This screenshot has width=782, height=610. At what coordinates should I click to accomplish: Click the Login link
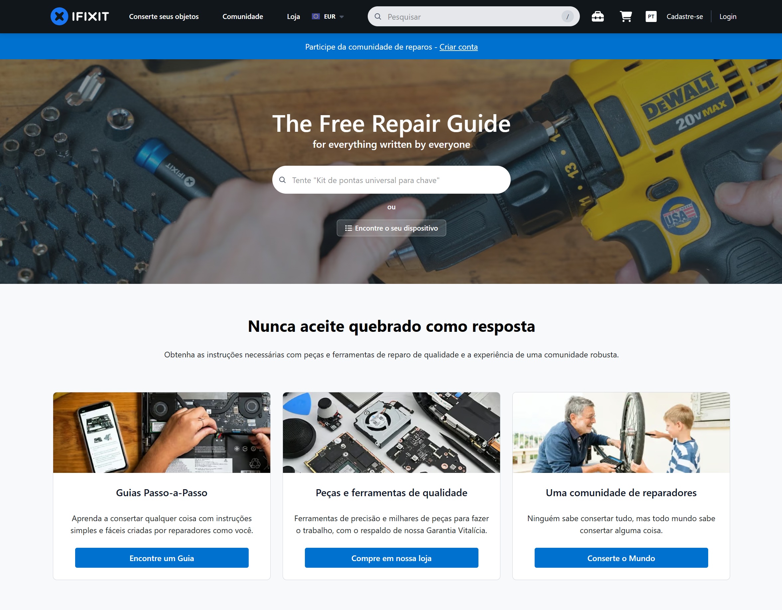tap(728, 17)
